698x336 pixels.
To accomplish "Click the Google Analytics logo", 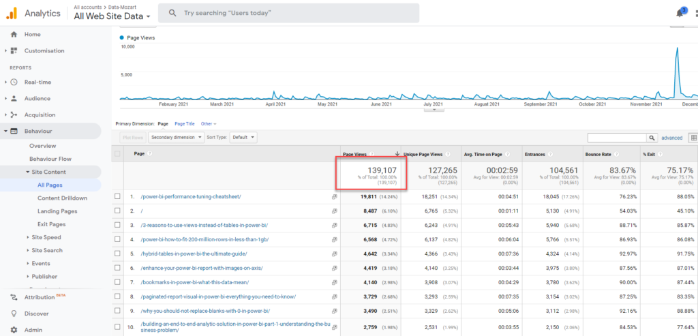I will tap(11, 14).
